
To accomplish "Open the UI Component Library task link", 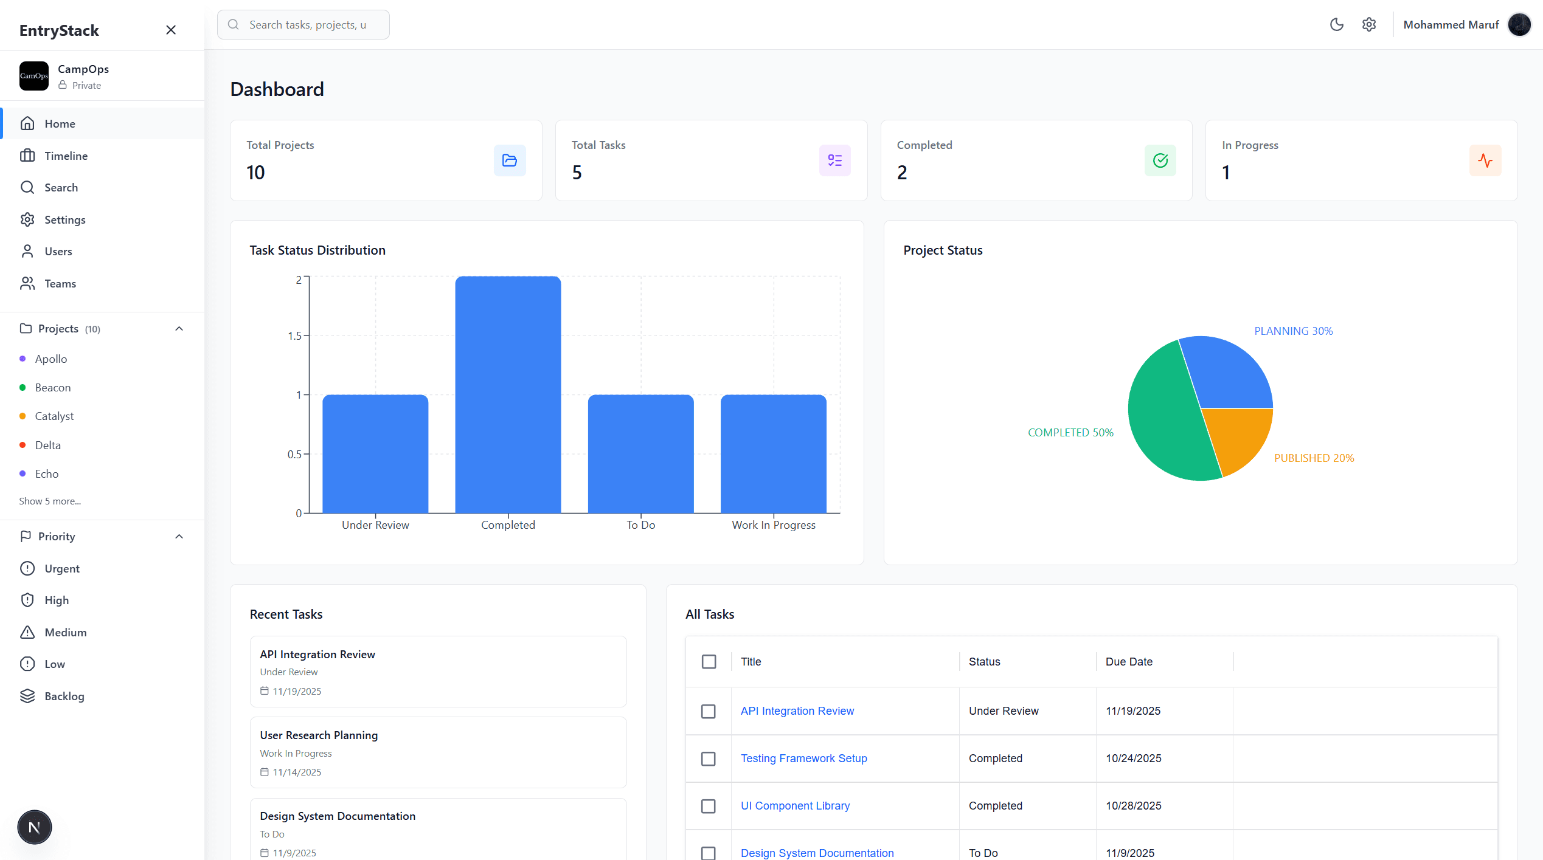I will point(795,805).
